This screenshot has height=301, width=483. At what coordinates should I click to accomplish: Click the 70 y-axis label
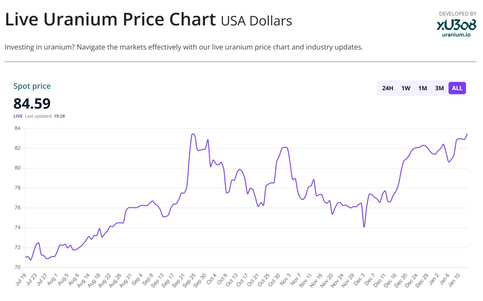tap(18, 267)
